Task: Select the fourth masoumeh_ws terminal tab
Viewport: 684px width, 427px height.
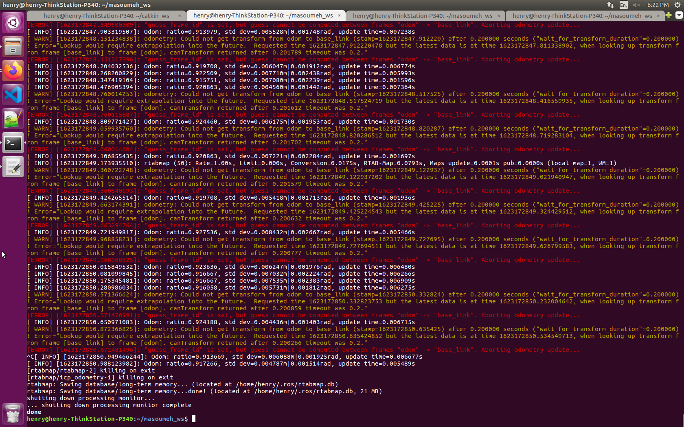Action: (582, 16)
